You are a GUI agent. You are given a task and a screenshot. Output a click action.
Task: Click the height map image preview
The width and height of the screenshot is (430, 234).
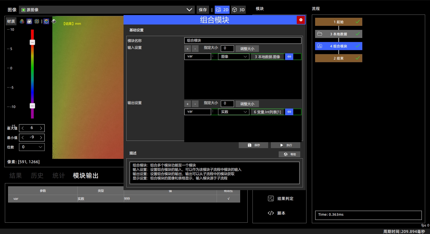point(88,88)
